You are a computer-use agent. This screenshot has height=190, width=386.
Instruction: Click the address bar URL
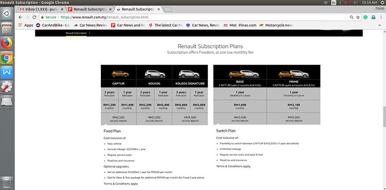point(104,17)
